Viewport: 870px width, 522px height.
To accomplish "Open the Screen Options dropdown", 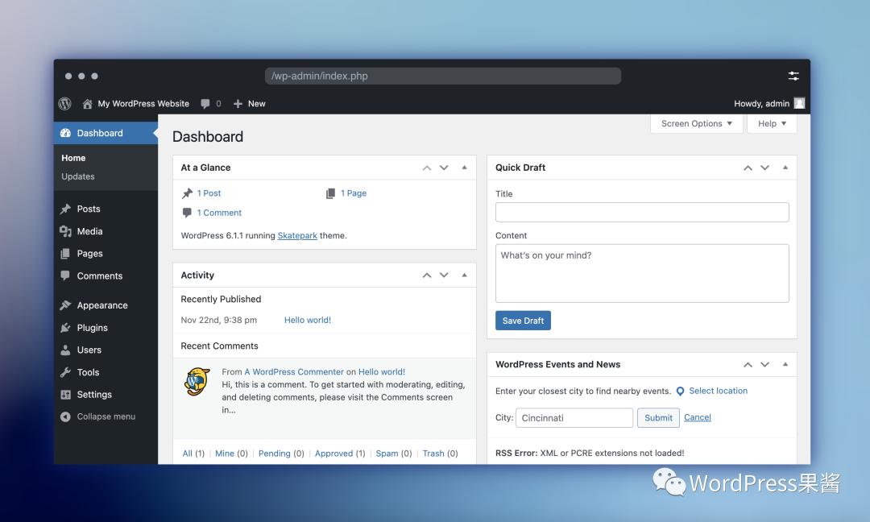I will click(x=696, y=124).
